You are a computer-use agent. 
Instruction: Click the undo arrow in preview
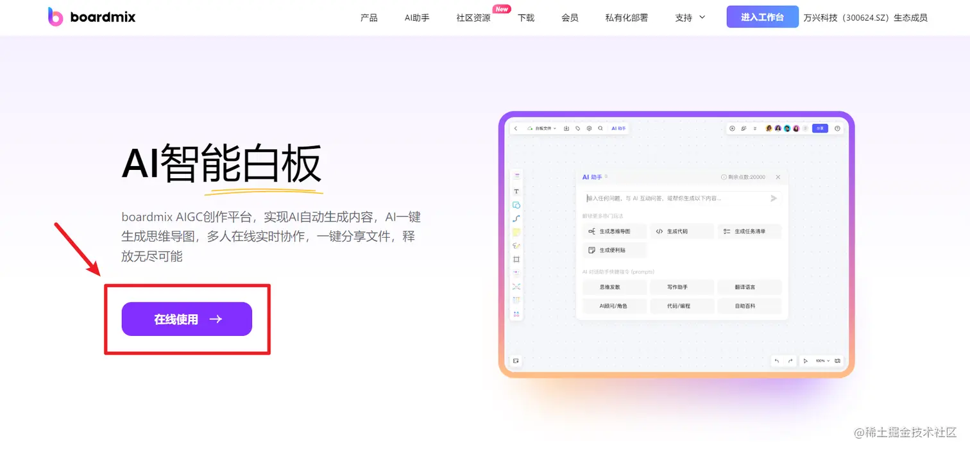(x=777, y=361)
